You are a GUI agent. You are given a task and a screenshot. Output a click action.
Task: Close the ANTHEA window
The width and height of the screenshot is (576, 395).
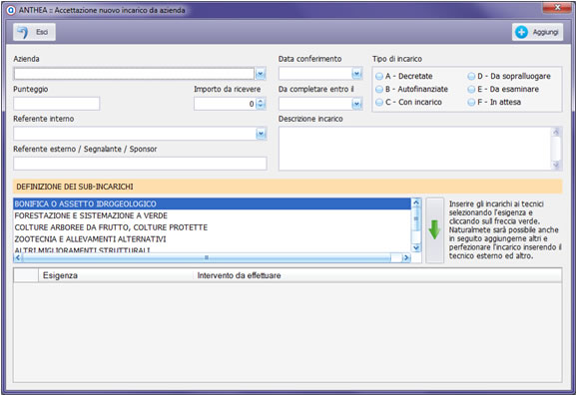(557, 7)
